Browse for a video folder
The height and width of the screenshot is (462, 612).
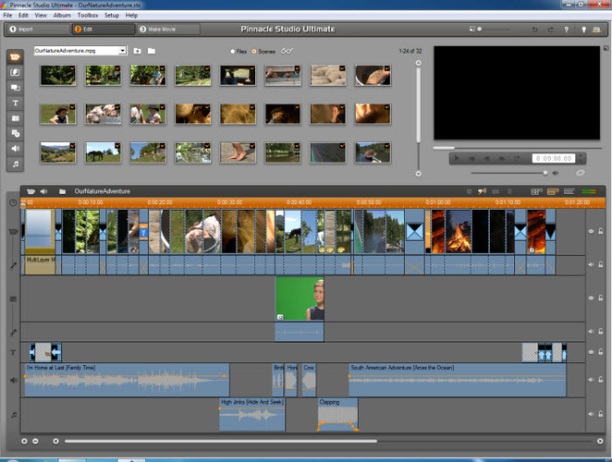coord(152,51)
